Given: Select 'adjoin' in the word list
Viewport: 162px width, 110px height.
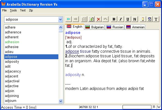Looking at the screenshot, I should [x=31, y=91].
